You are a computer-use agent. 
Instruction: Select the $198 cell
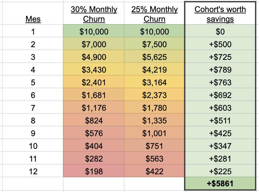(x=93, y=172)
